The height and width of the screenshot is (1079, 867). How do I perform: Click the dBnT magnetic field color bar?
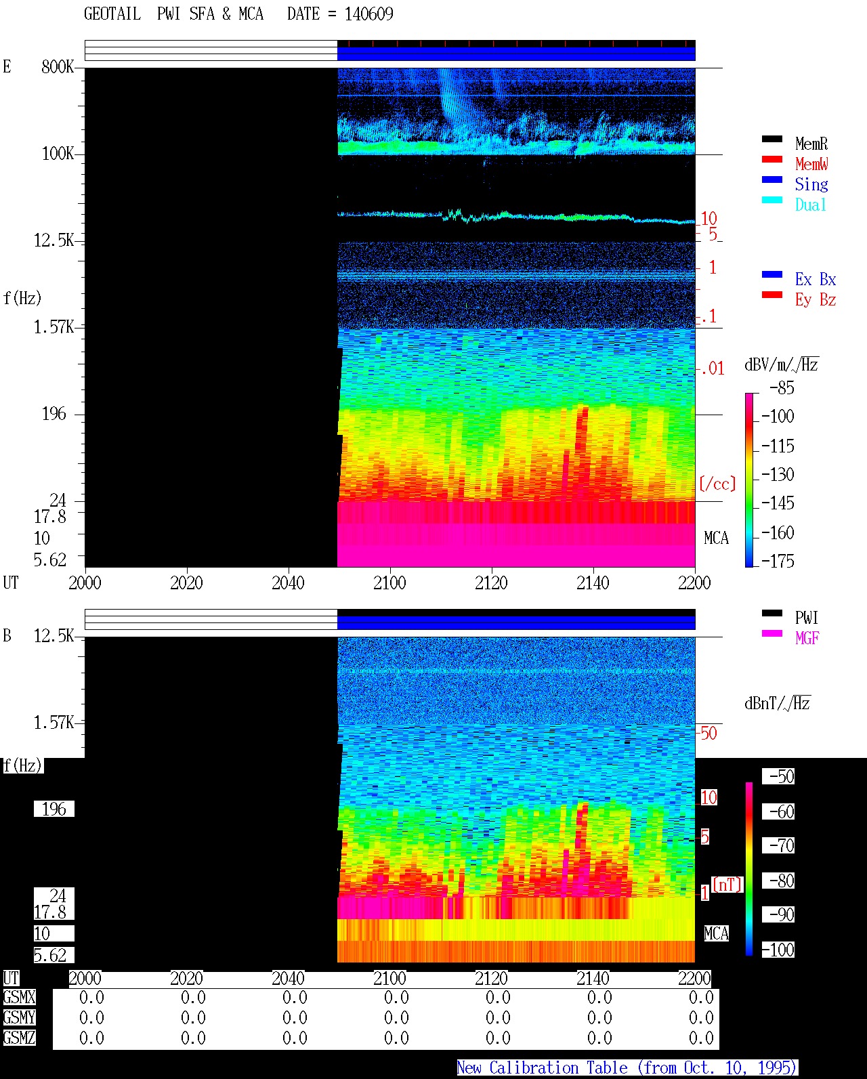(x=749, y=869)
